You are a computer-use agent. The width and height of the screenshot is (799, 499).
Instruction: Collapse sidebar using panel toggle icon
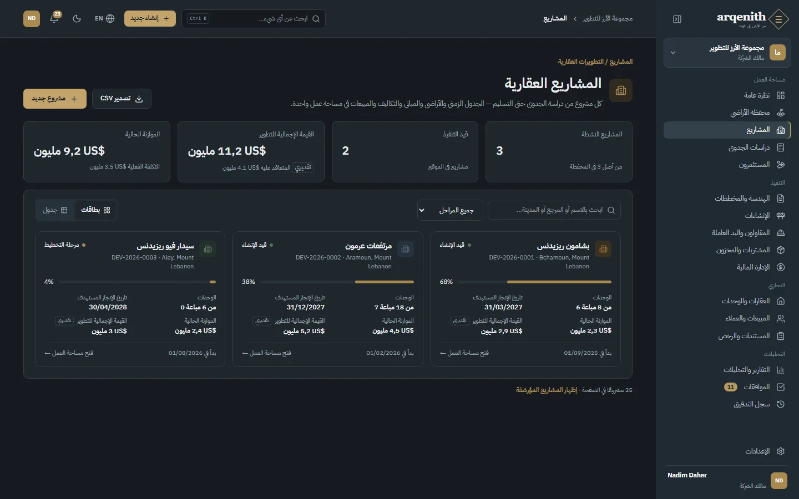(677, 19)
